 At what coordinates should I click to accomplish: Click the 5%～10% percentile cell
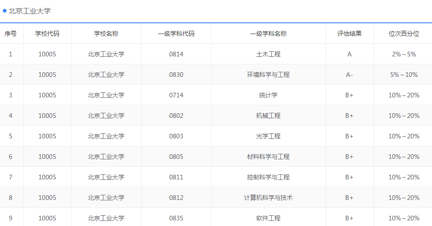(404, 75)
